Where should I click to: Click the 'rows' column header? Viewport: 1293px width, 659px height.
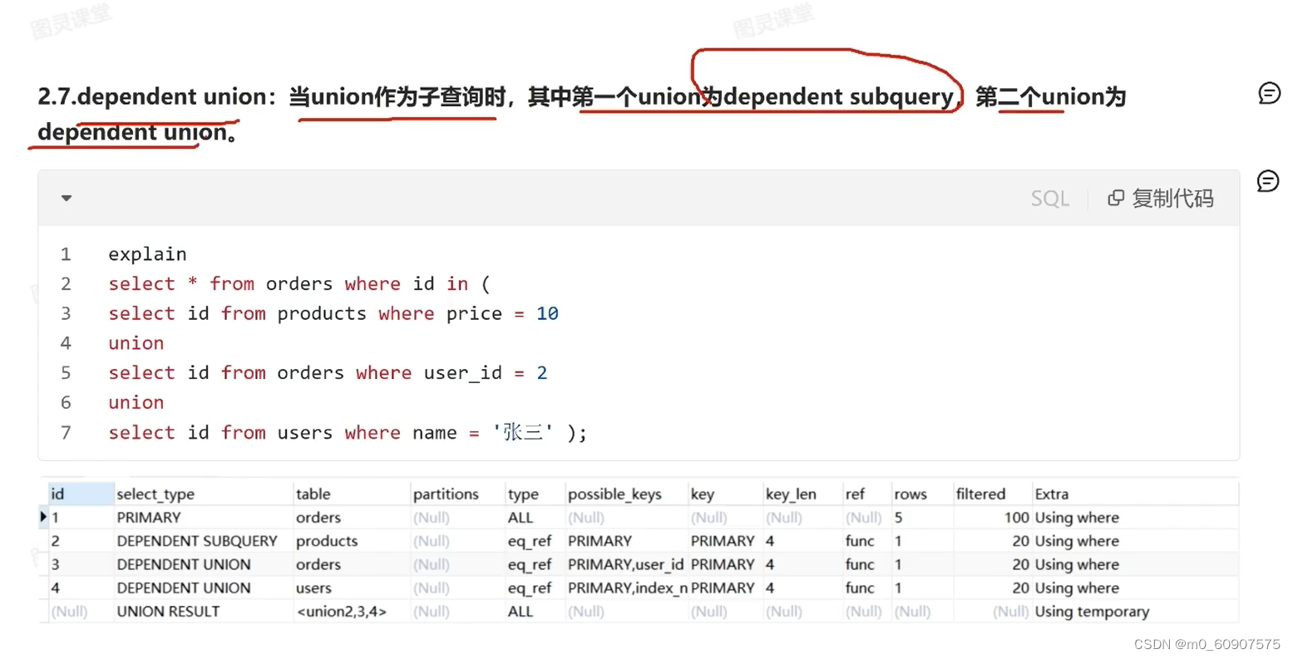pos(921,494)
